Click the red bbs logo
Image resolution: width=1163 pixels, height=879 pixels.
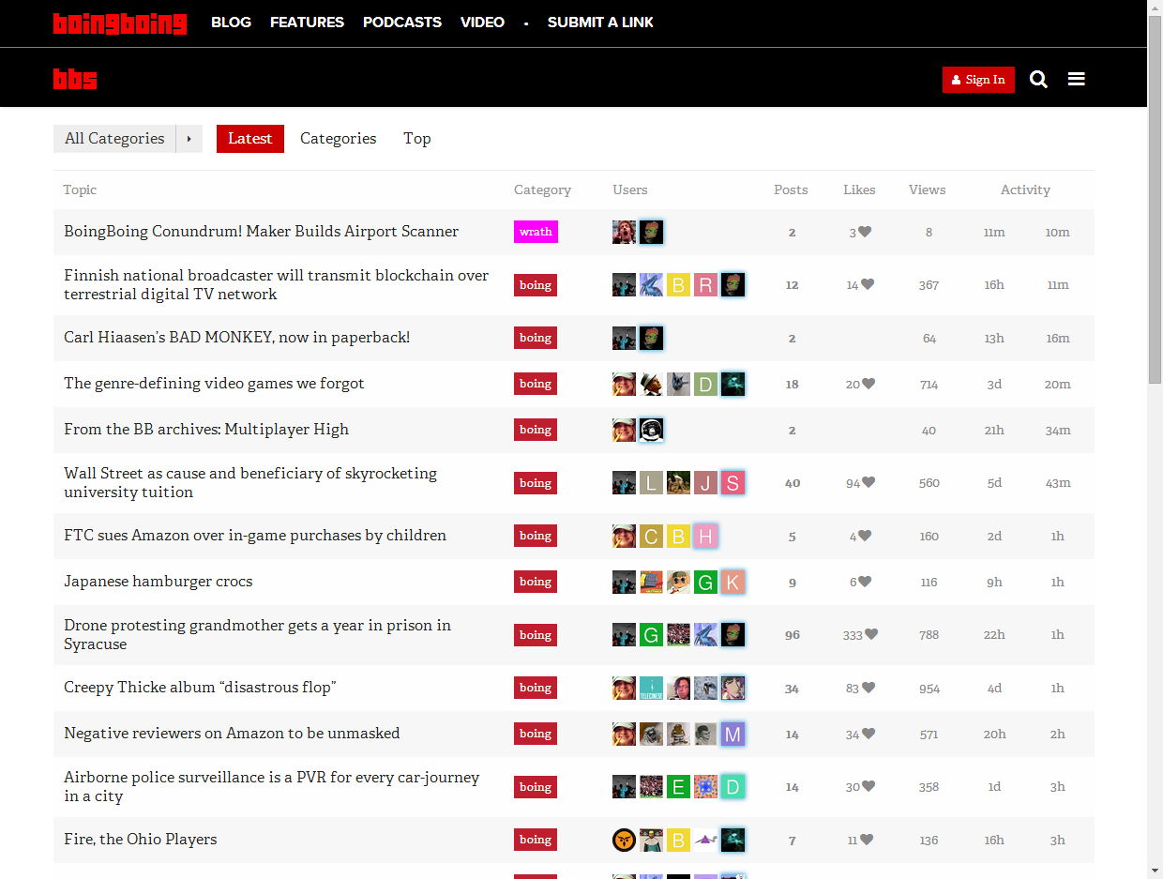(75, 79)
